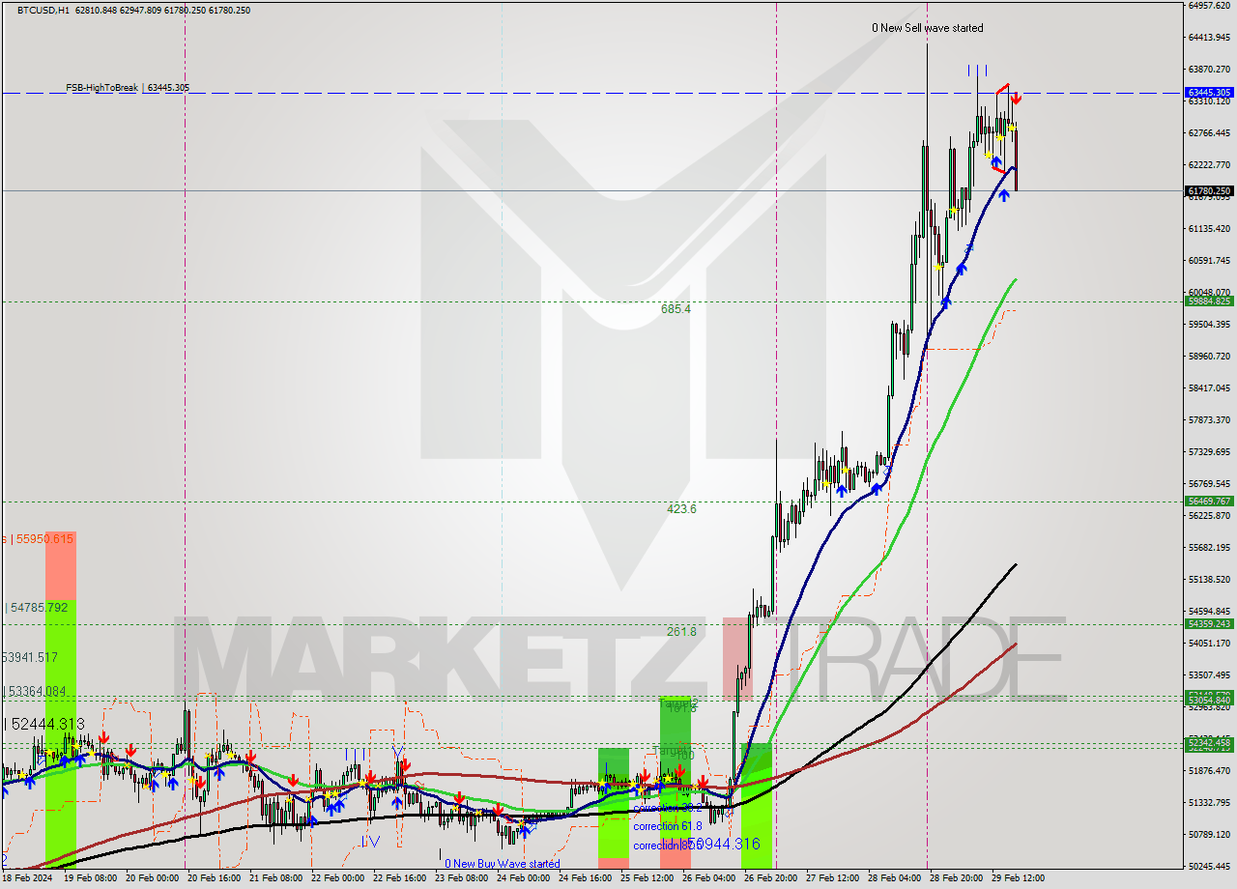Click the 58960.720 price axis value
The width and height of the screenshot is (1237, 889).
pos(1209,357)
